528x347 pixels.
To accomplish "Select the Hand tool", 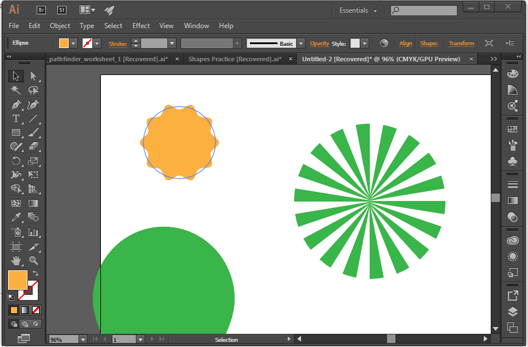I will [x=16, y=260].
